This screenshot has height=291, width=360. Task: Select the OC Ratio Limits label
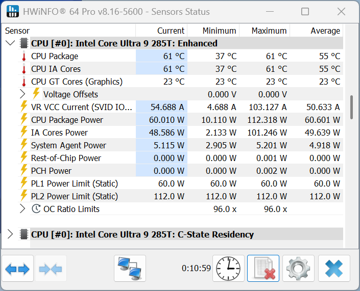tap(71, 209)
